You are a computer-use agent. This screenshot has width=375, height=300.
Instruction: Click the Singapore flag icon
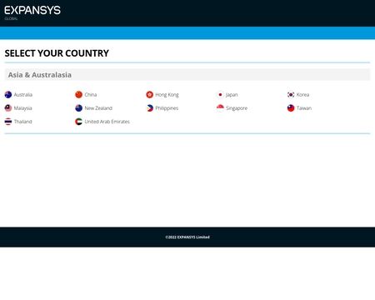click(220, 108)
